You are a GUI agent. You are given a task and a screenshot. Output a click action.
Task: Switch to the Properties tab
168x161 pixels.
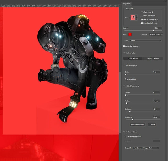(127, 4)
